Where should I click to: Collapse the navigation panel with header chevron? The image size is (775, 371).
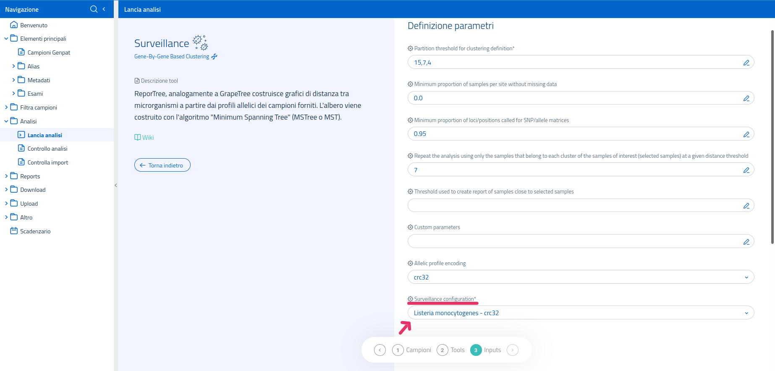coord(104,9)
